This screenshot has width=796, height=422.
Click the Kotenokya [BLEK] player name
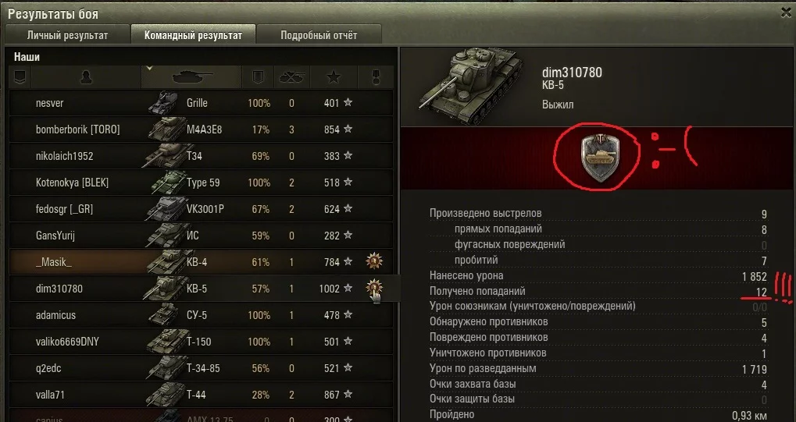pos(72,183)
